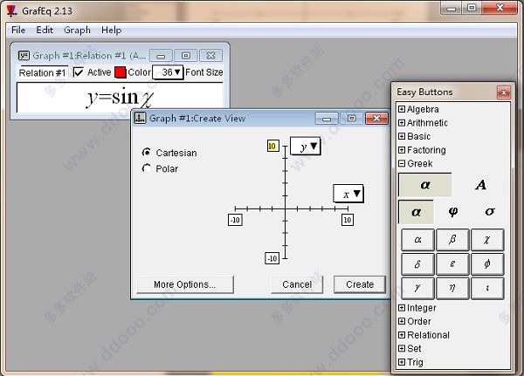Select uppercase A case button
524x376 pixels.
click(x=480, y=185)
